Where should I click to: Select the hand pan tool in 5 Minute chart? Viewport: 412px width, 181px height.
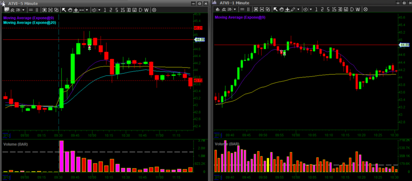[x=70, y=9]
